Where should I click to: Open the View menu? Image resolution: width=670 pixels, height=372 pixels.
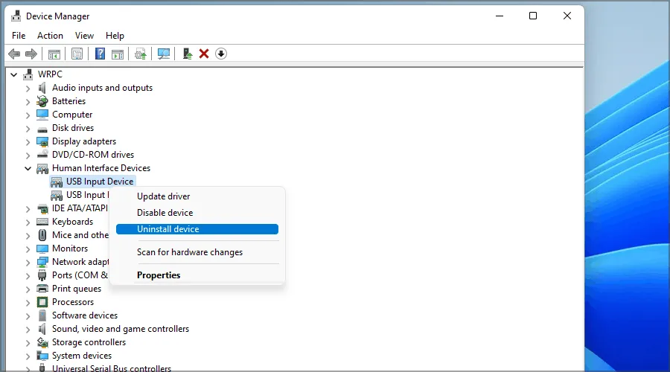pyautogui.click(x=84, y=35)
